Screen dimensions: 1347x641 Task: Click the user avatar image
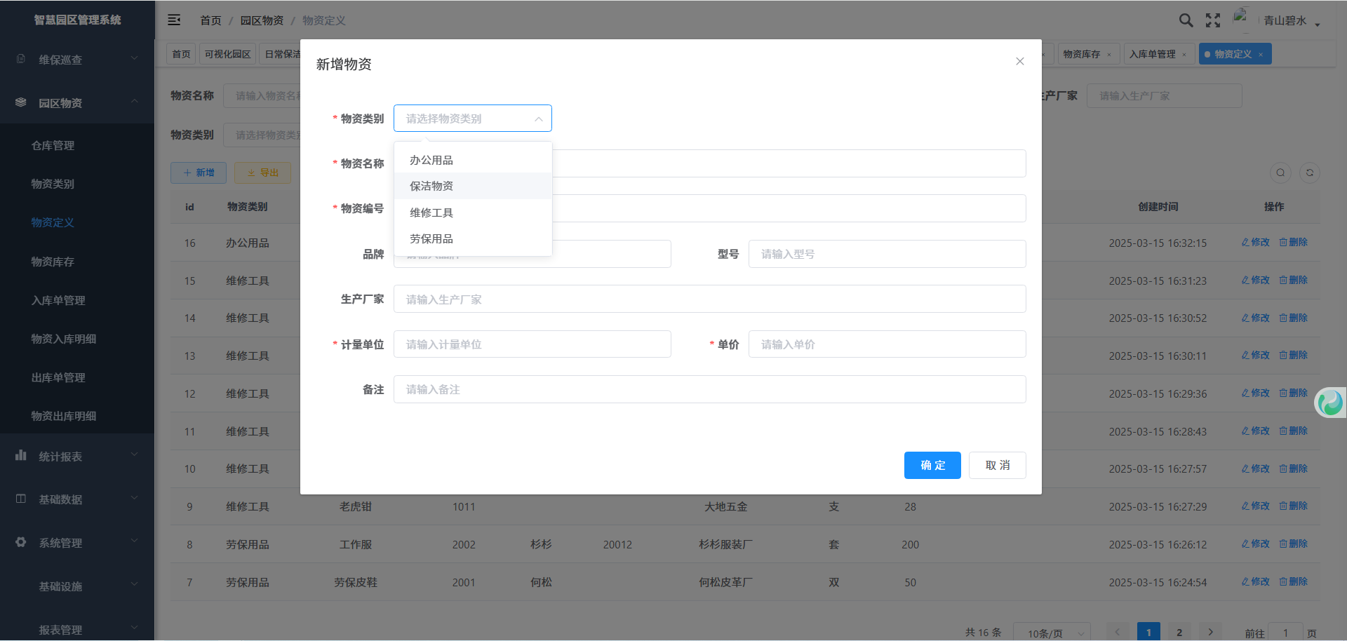pos(1241,18)
